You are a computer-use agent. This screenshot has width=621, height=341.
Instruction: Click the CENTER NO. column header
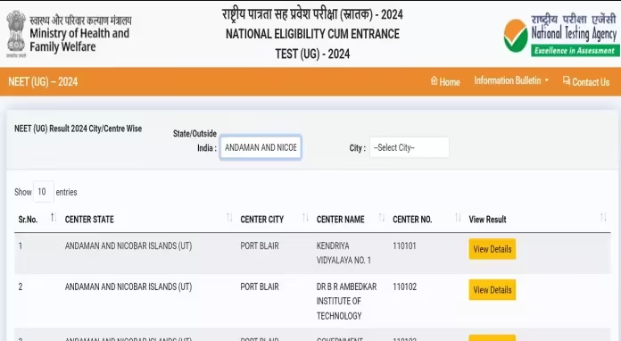(412, 220)
